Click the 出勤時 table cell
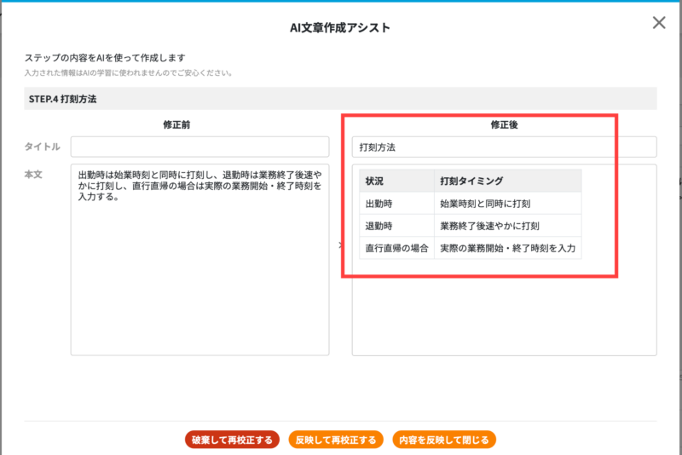The height and width of the screenshot is (455, 682). (396, 204)
